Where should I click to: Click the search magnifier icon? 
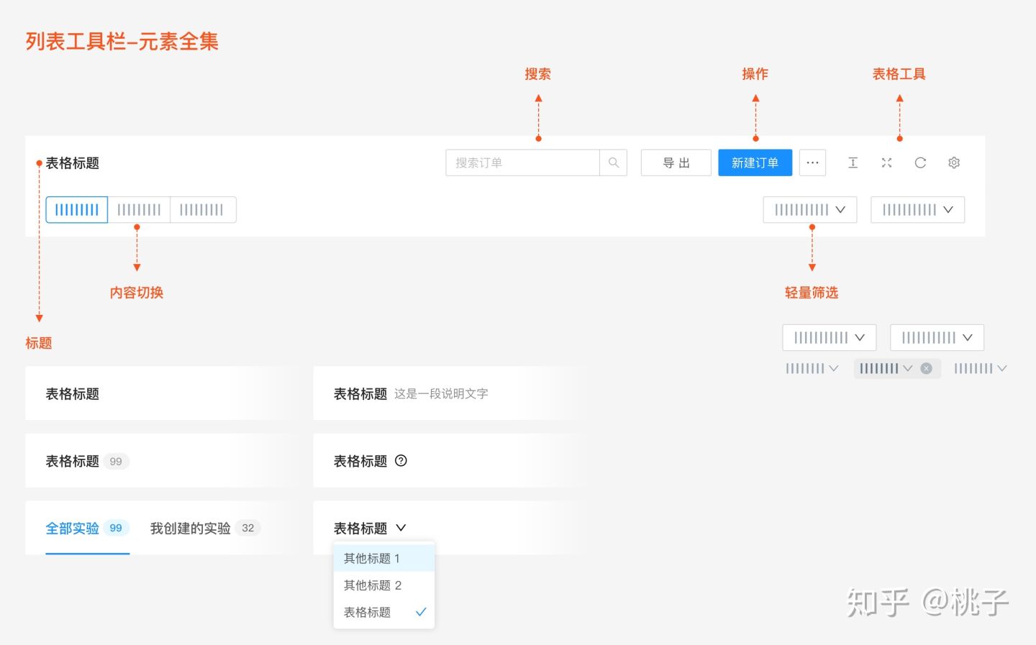[613, 163]
